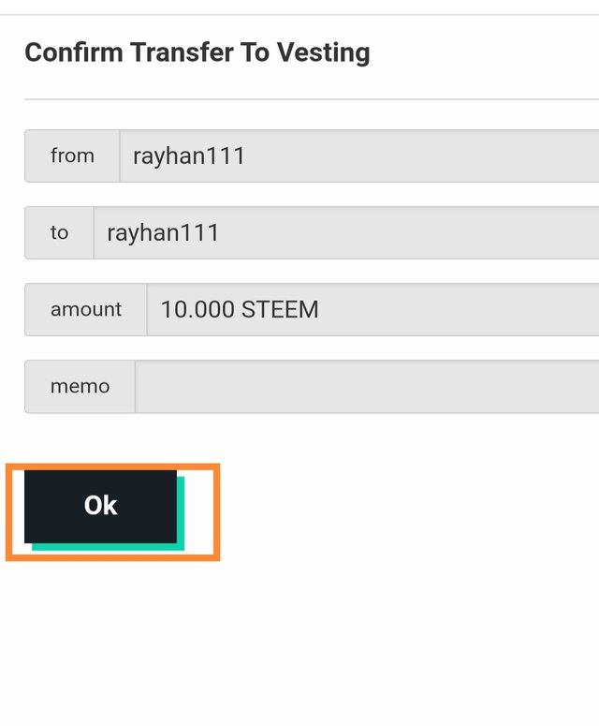Click the Confirm Transfer To Vesting heading
This screenshot has width=599, height=726.
click(x=197, y=52)
